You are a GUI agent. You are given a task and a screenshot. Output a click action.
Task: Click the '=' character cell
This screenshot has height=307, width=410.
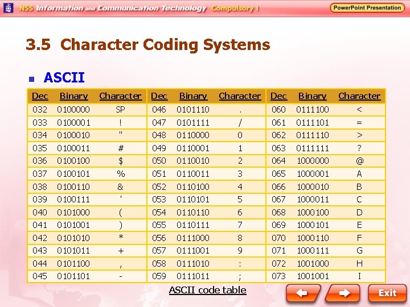359,123
